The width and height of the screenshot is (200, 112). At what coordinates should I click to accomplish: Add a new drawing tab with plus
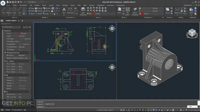tap(22, 21)
